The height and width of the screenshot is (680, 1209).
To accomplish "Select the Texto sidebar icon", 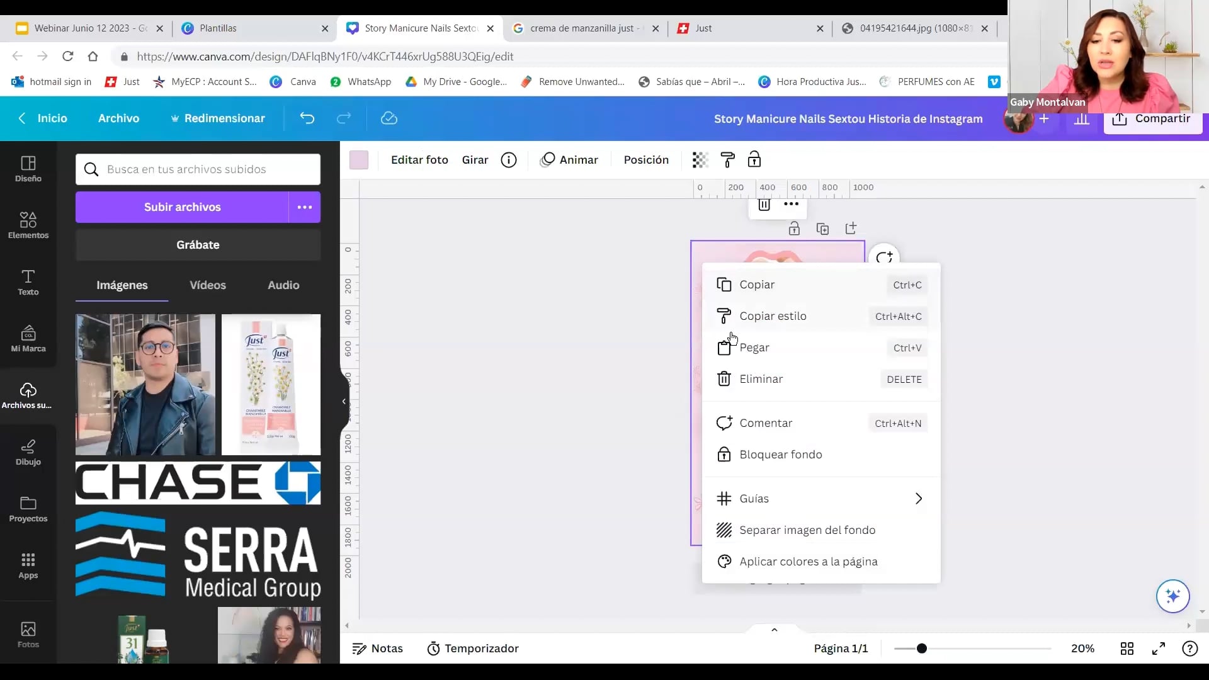I will point(28,283).
